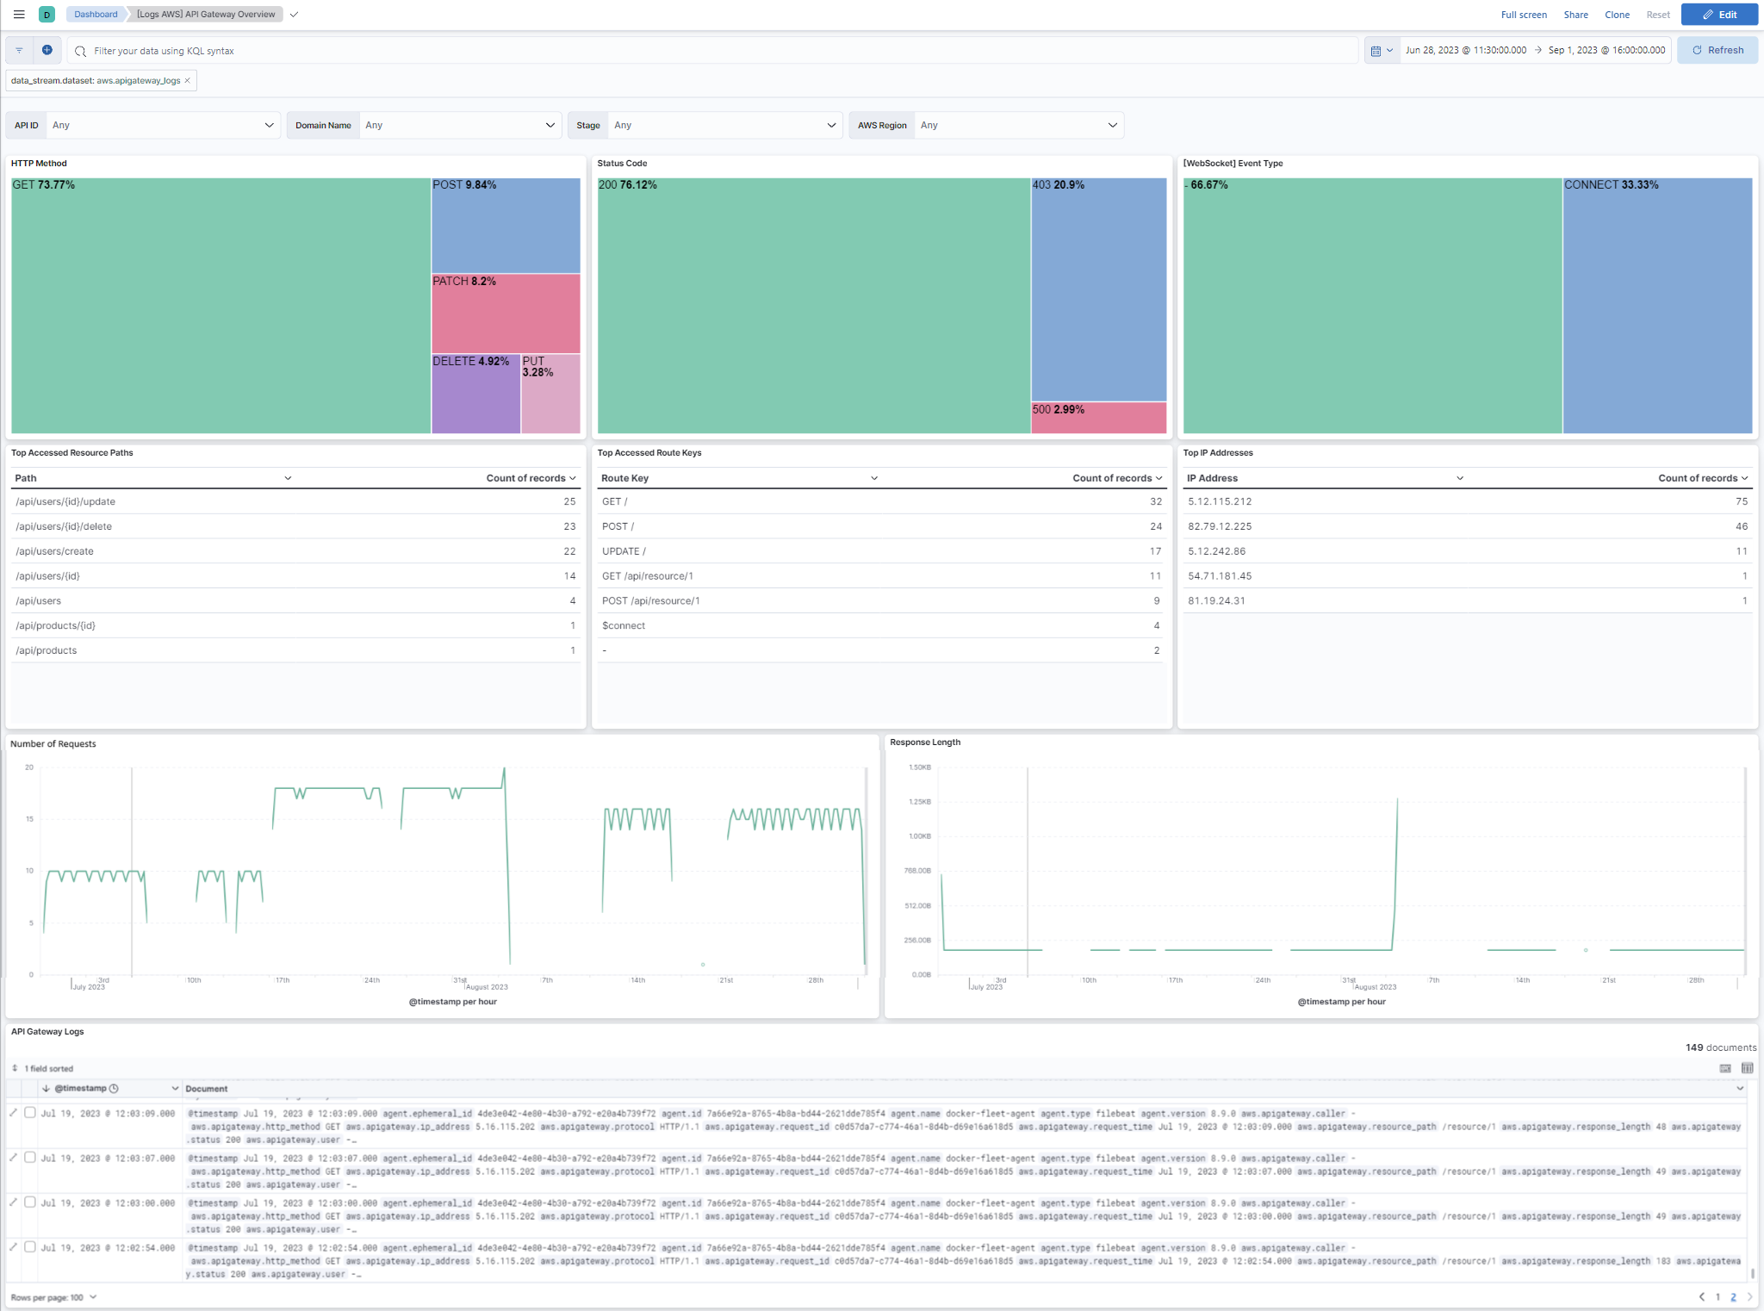Screen dimensions: 1764x1311
Task: Expand the Stage filter dropdown
Action: click(724, 125)
